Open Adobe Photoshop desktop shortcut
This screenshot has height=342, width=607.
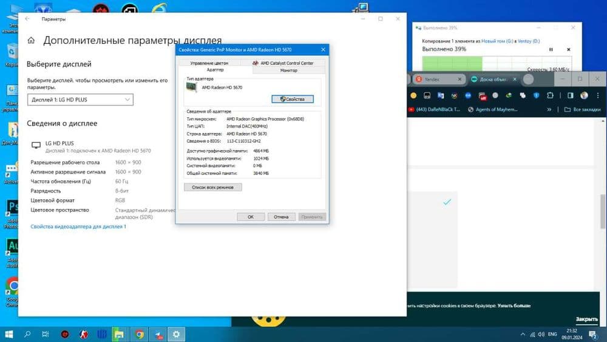(x=12, y=214)
